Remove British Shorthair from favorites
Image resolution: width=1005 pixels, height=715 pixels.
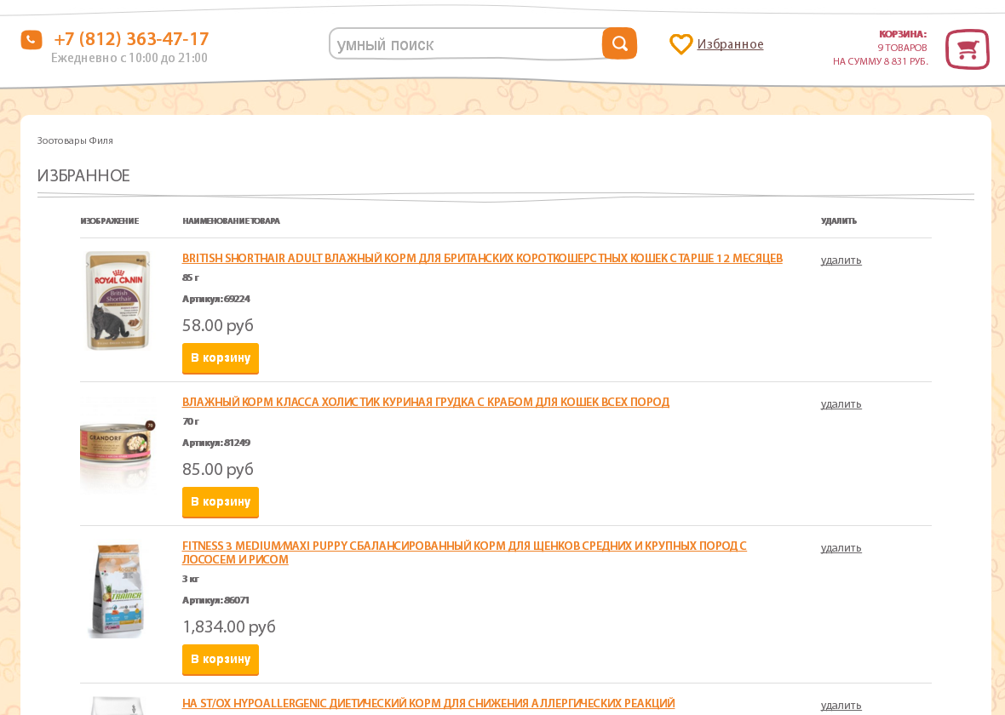coord(841,260)
